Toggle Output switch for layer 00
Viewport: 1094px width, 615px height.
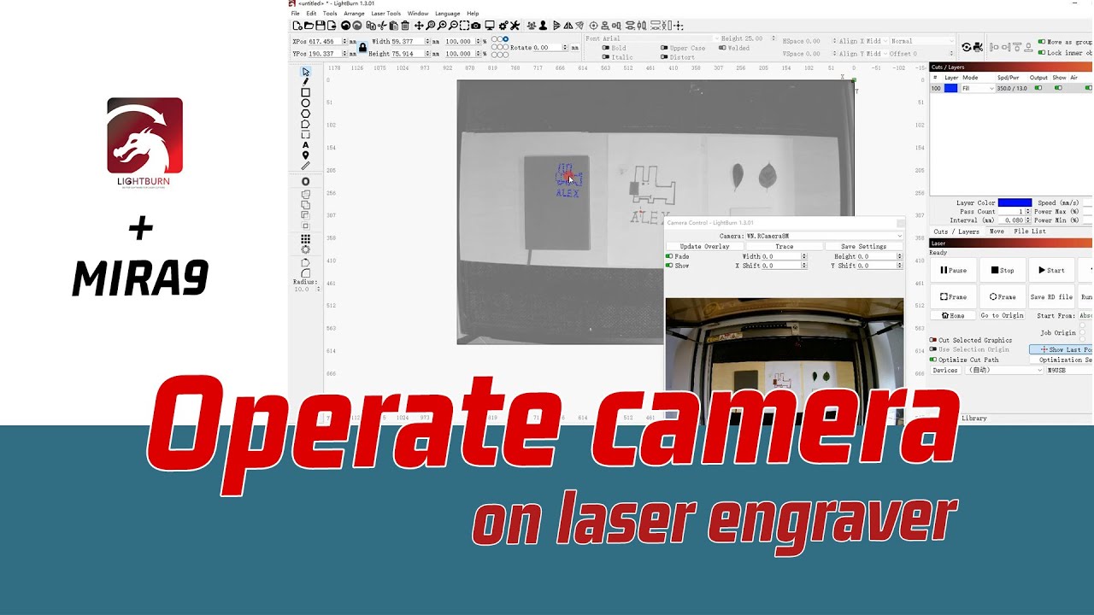[x=1038, y=88]
